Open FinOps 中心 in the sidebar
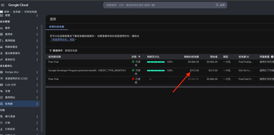The height and width of the screenshot is (135, 274). click(12, 72)
